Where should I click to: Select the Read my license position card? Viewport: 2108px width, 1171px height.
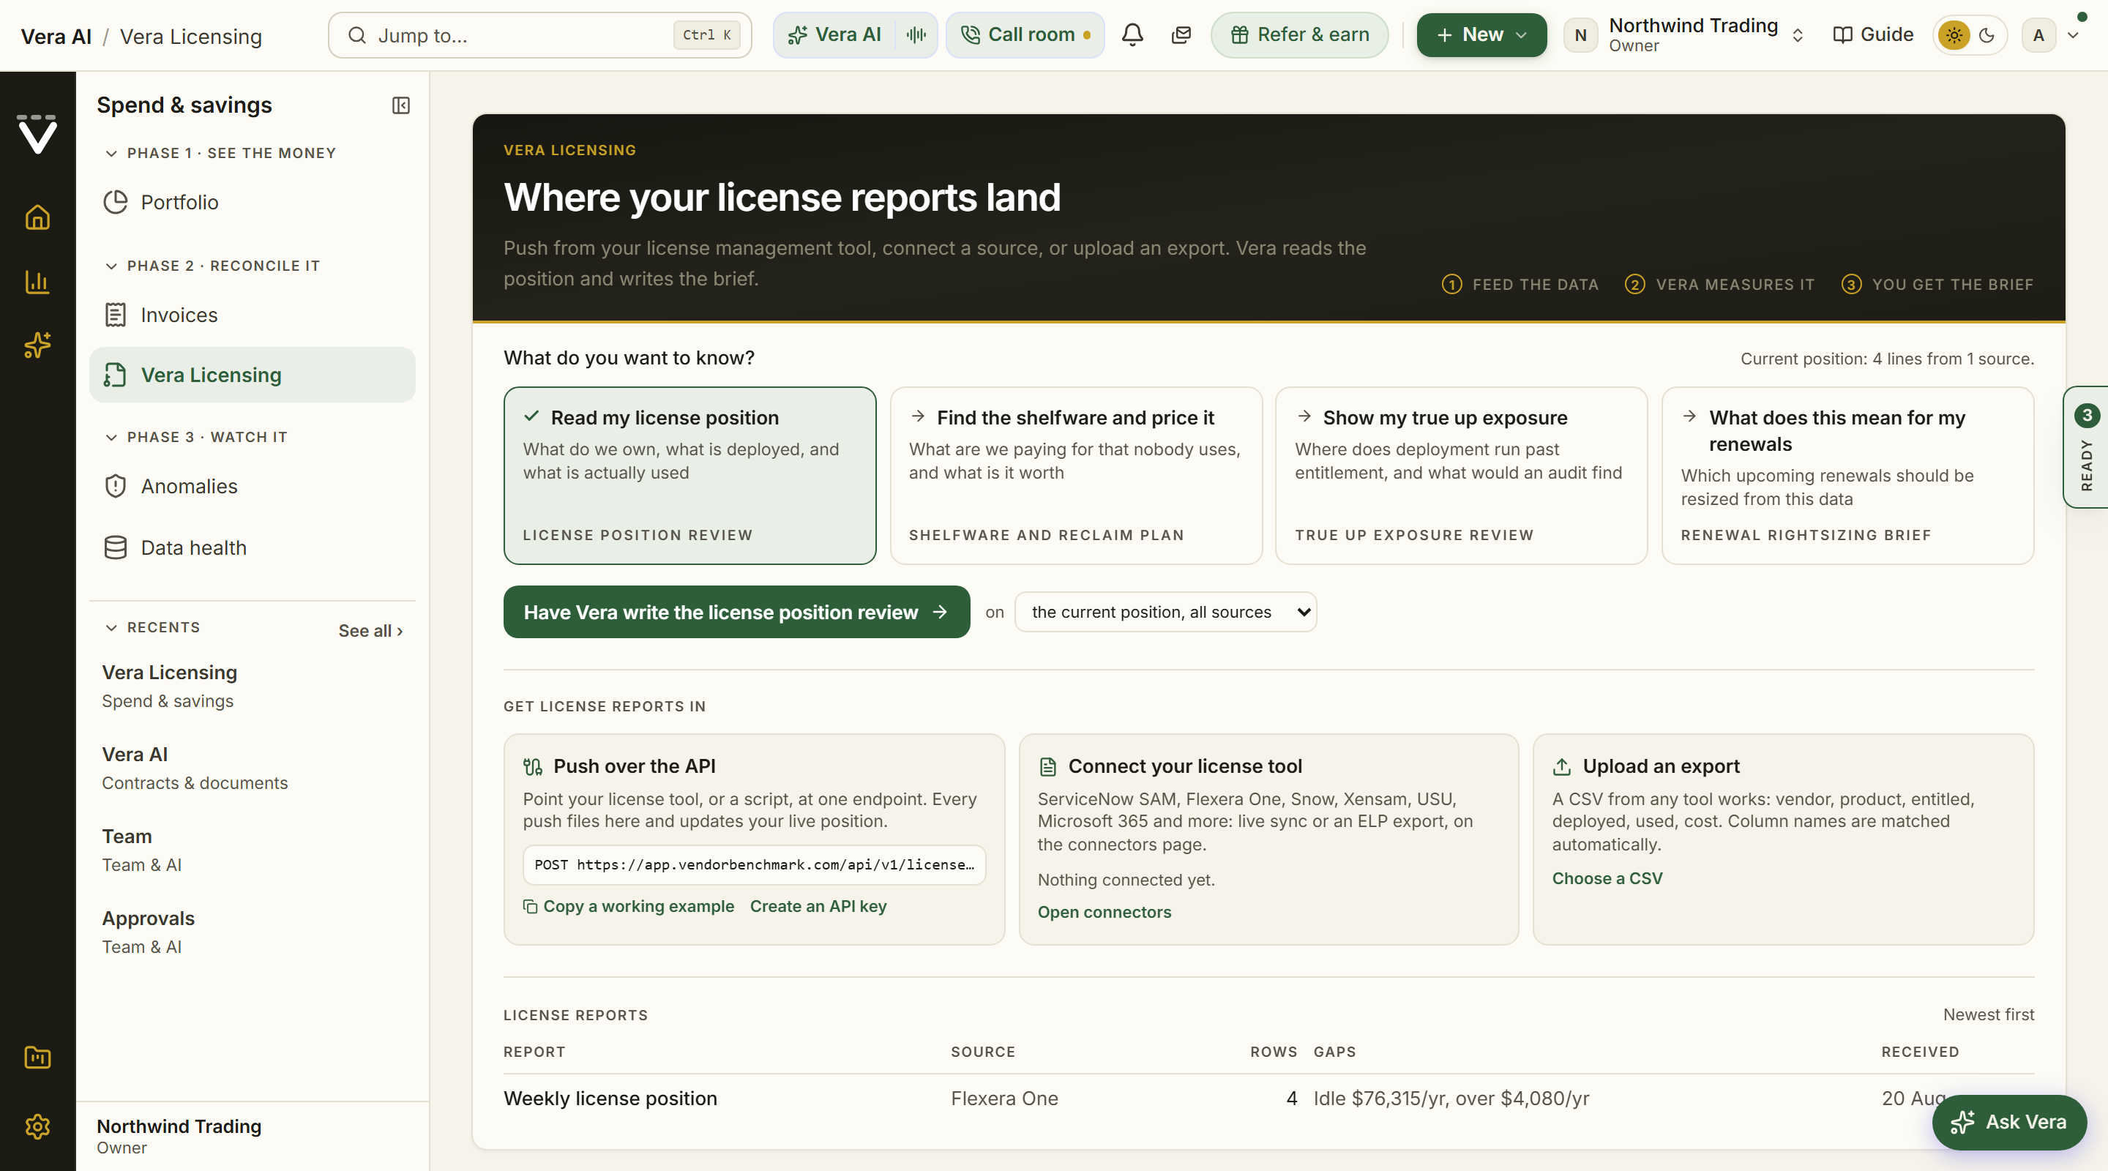[689, 476]
